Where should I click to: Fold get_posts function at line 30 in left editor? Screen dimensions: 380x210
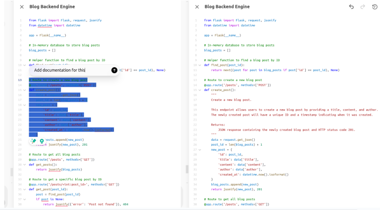pos(25,165)
